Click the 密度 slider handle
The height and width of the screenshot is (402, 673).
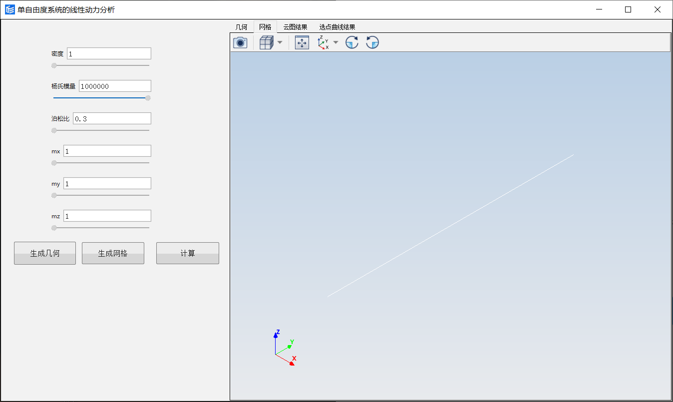coord(54,65)
